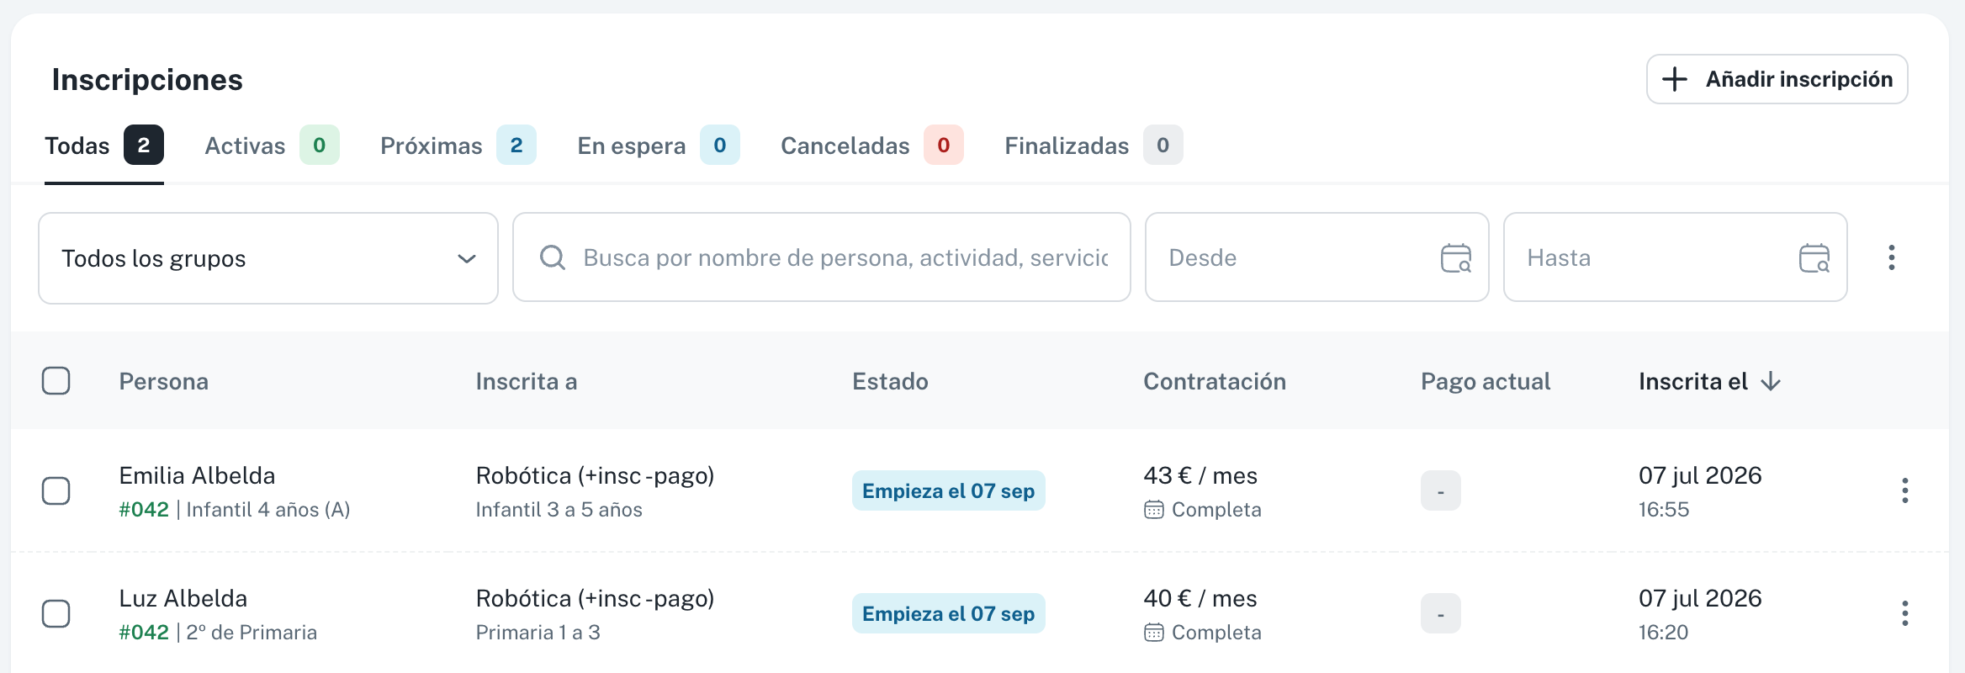
Task: Open Emilia Albelda's #042 link
Action: 144,510
